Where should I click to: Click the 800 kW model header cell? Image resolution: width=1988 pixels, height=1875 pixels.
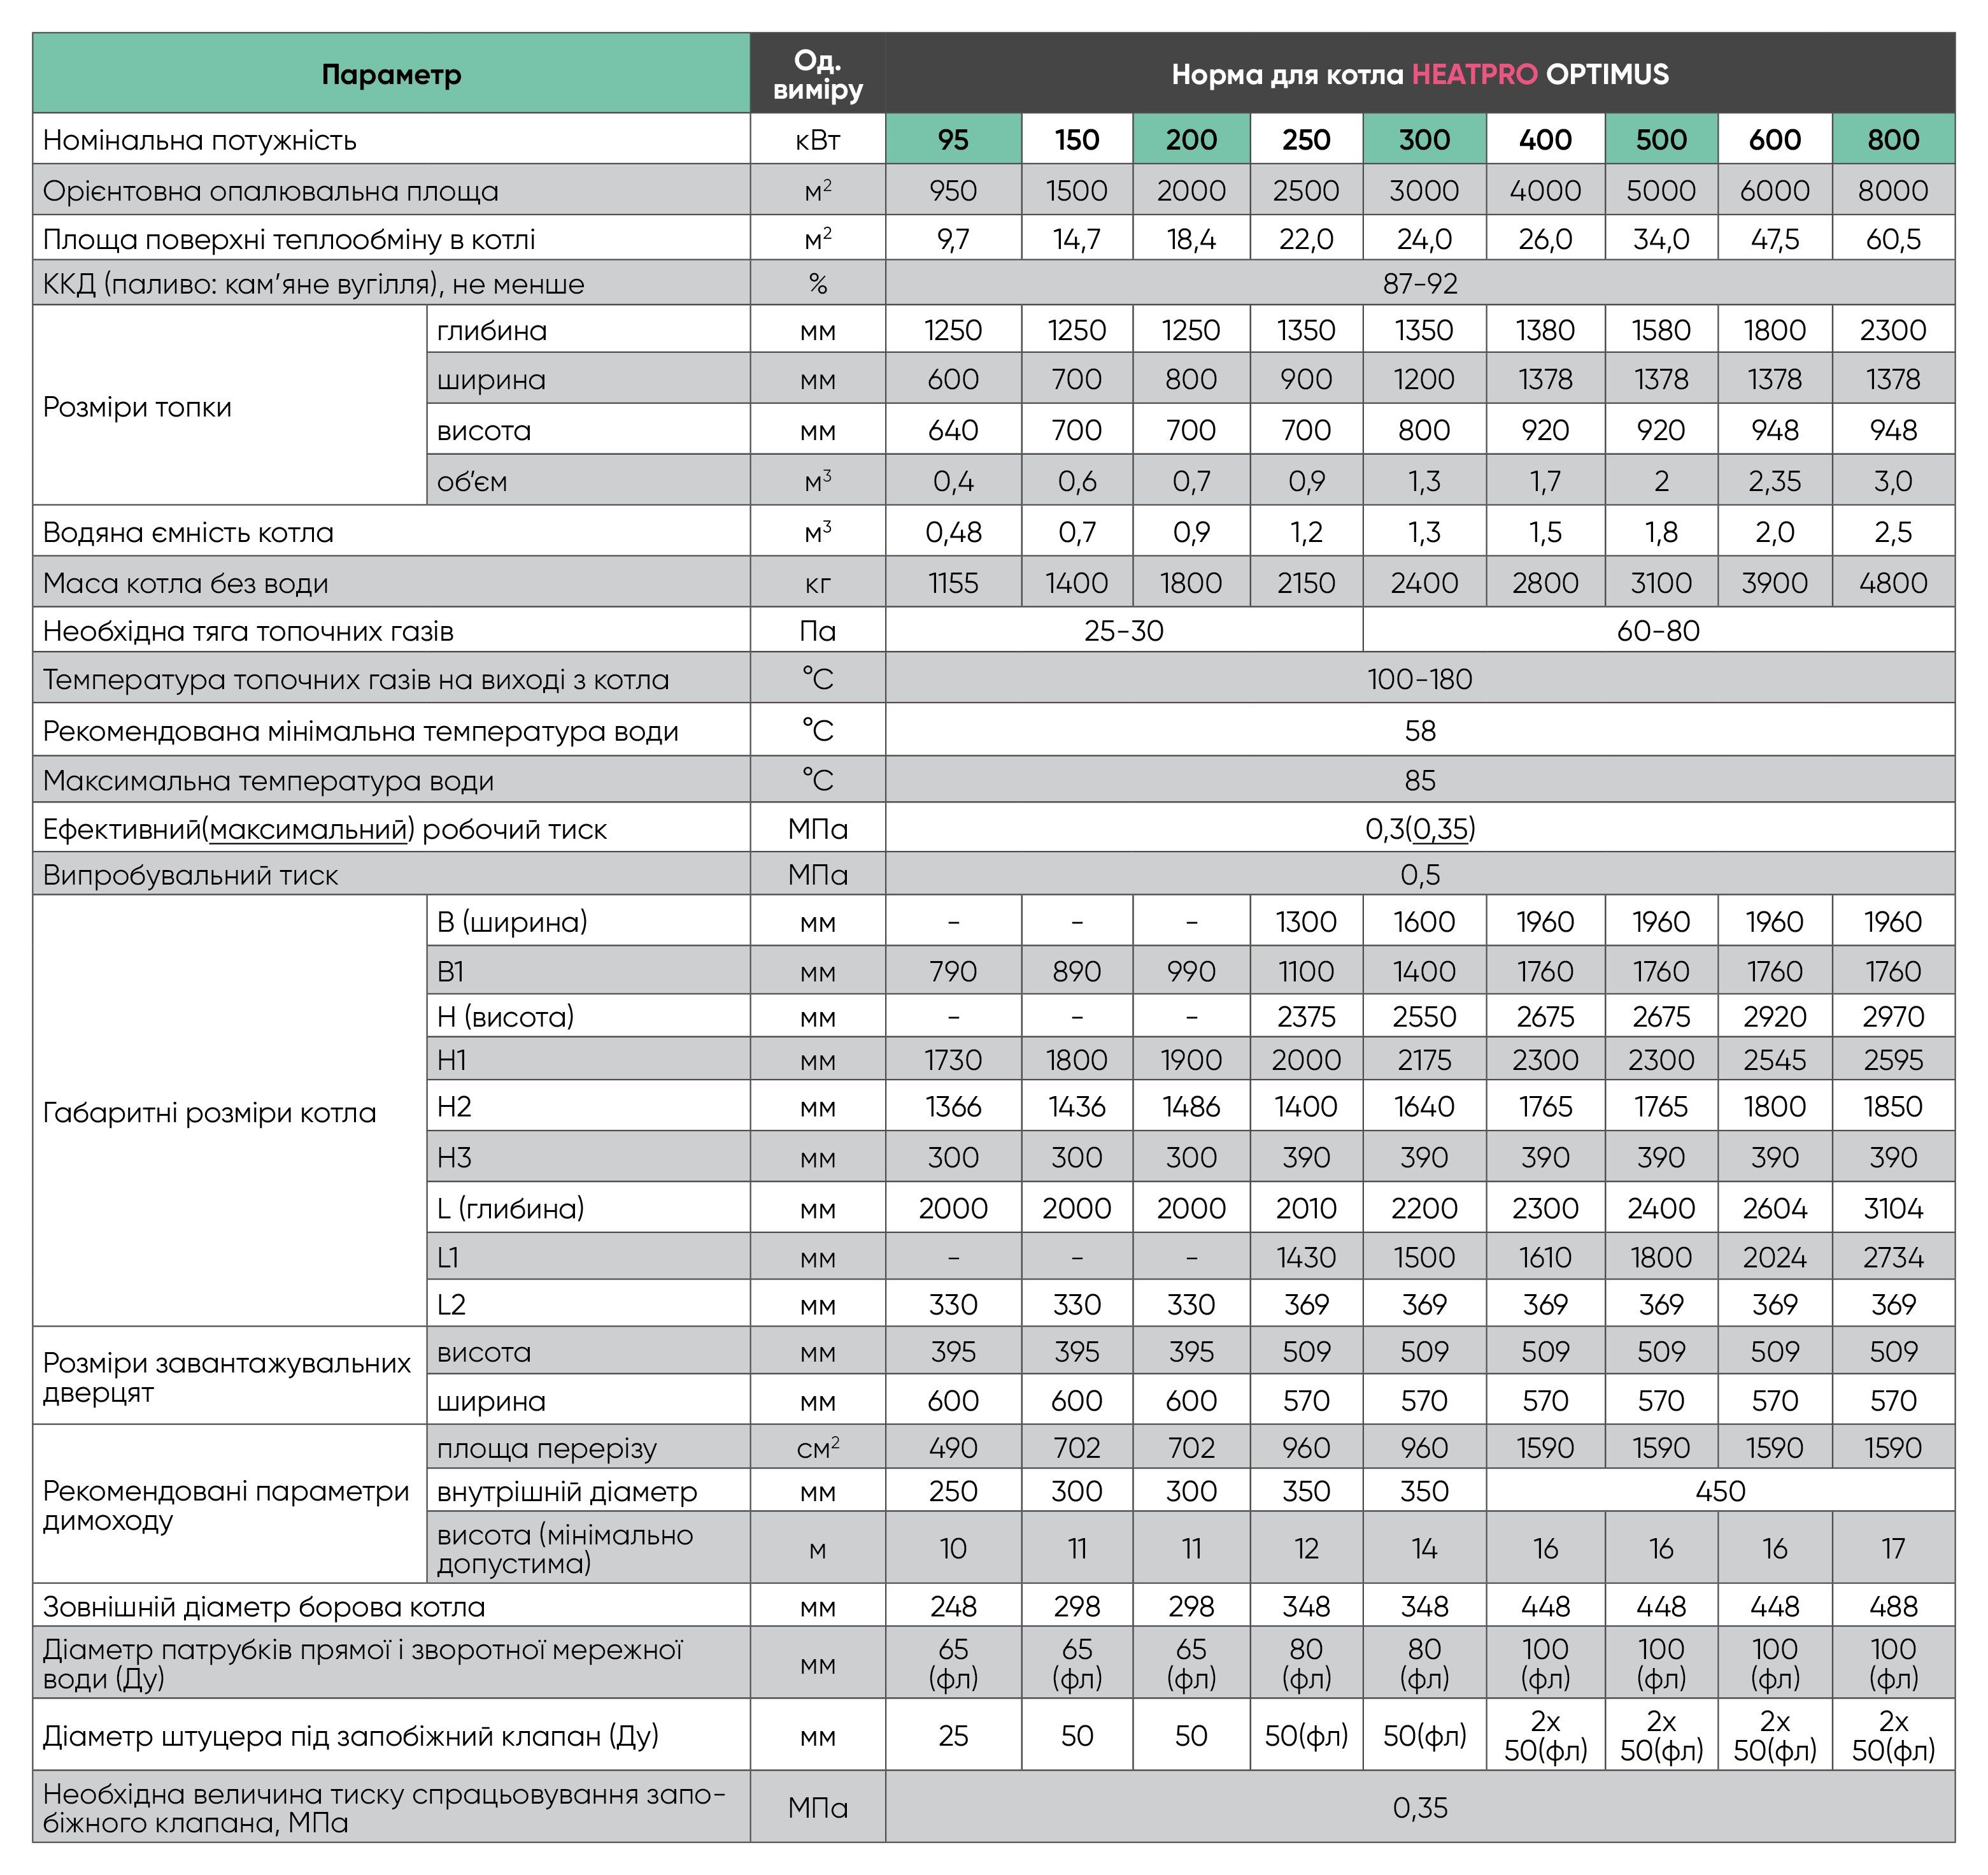1893,139
